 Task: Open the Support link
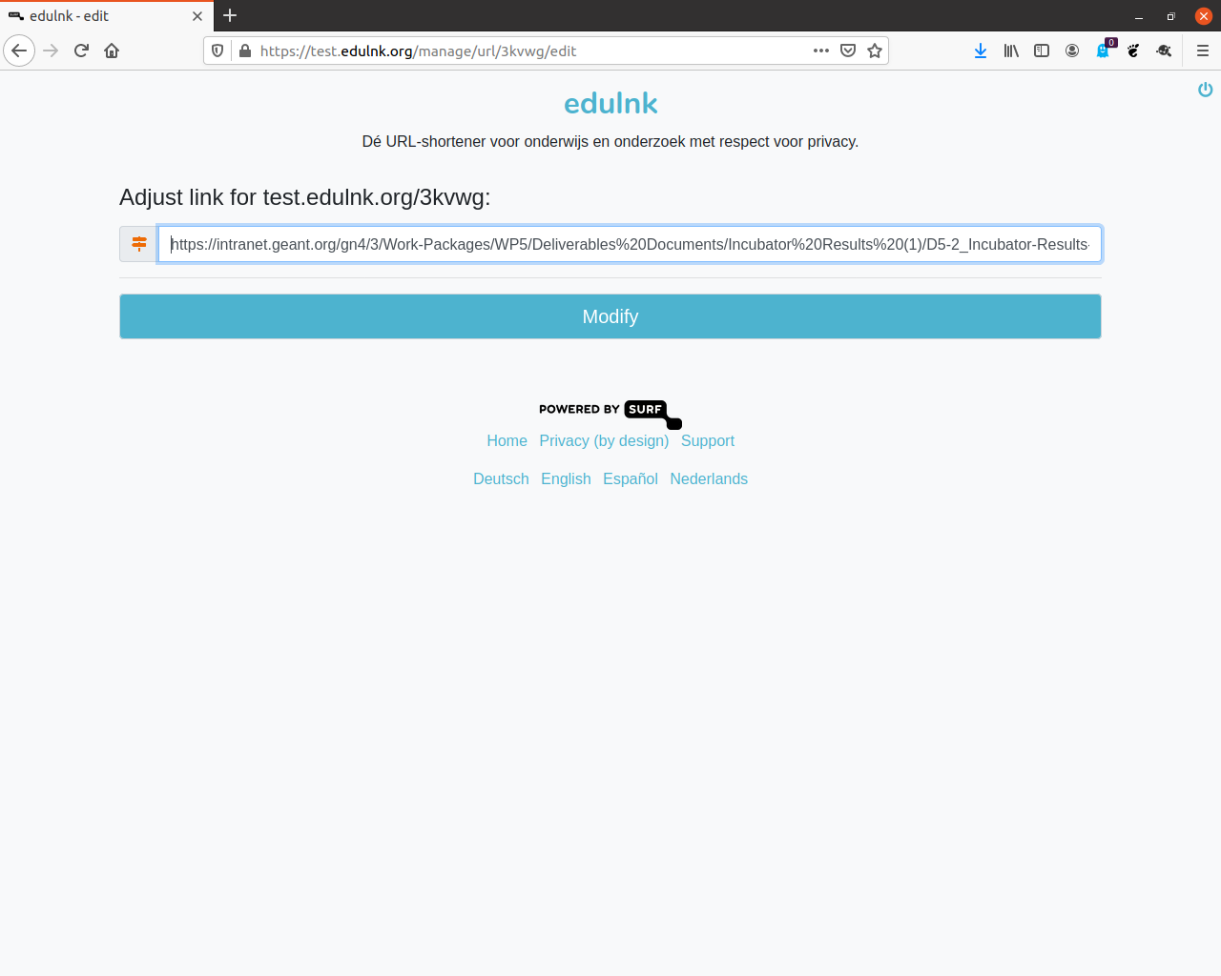[x=708, y=440]
